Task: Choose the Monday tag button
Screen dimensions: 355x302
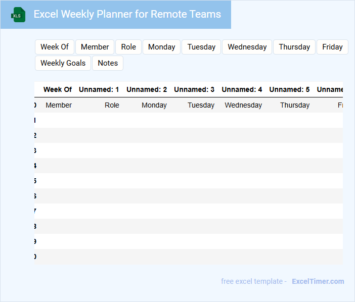Action: [x=161, y=47]
